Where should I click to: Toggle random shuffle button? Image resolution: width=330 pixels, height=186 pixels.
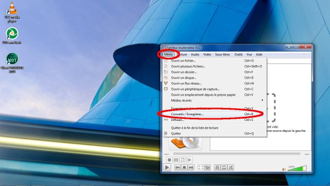pyautogui.click(x=230, y=167)
